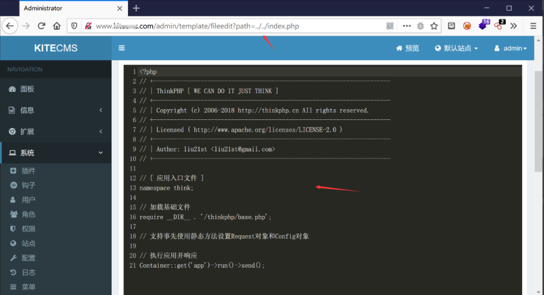544x295 pixels.
Task: Open the 插件 plugins submenu item
Action: click(x=56, y=171)
